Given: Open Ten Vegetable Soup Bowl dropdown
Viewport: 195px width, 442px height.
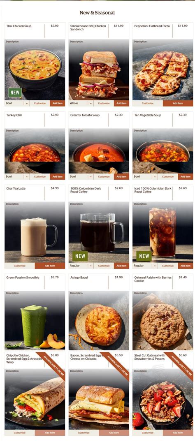Looking at the screenshot, I should [145, 176].
